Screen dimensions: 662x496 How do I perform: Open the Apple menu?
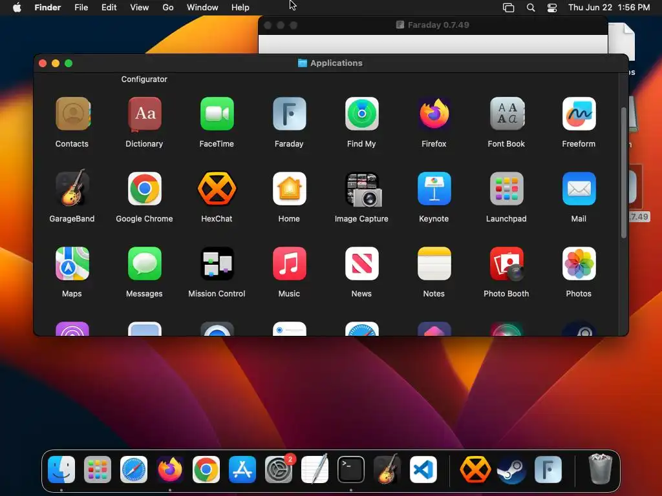[17, 8]
